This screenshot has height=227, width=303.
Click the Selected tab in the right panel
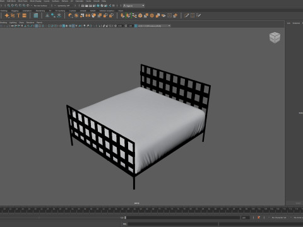(x=296, y=23)
